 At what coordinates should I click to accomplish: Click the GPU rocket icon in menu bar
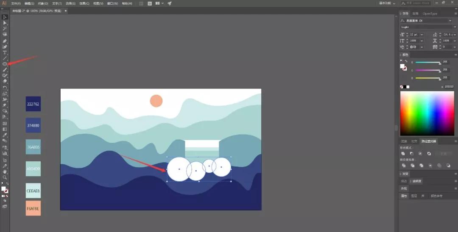coord(170,3)
